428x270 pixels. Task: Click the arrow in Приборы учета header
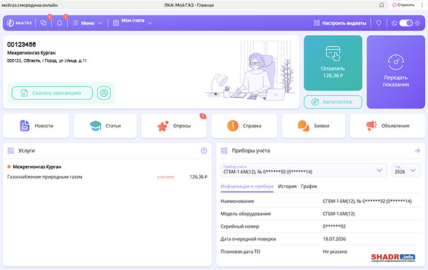click(417, 151)
